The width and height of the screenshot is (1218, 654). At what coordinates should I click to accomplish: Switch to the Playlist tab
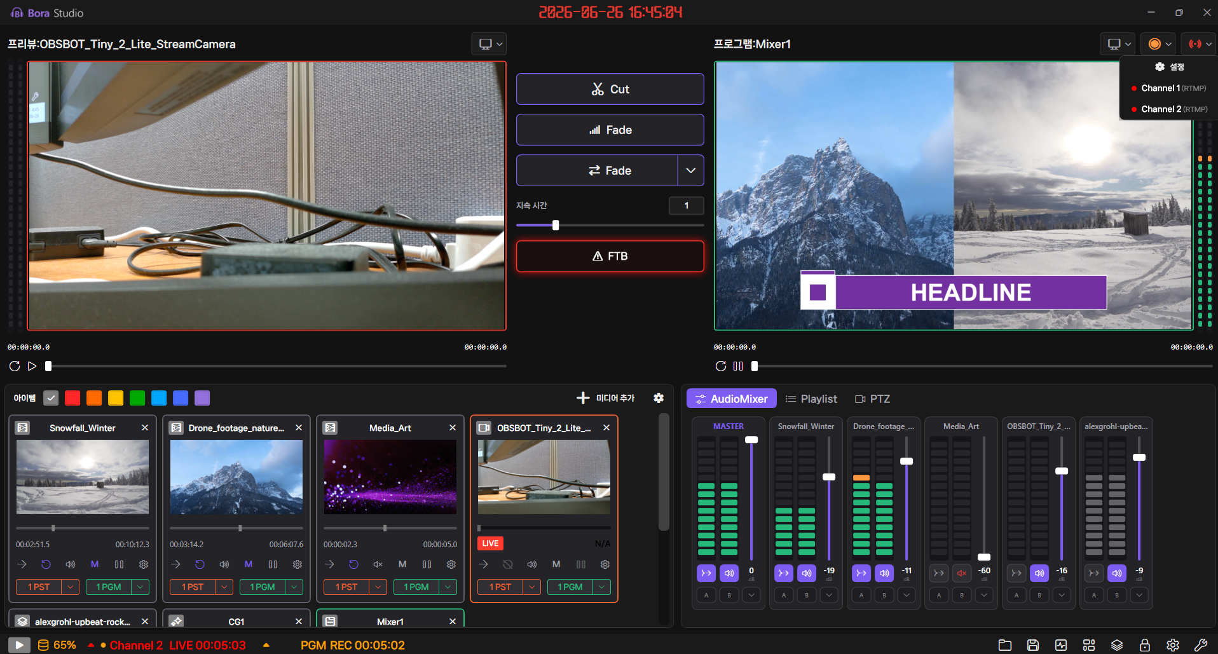(x=811, y=399)
